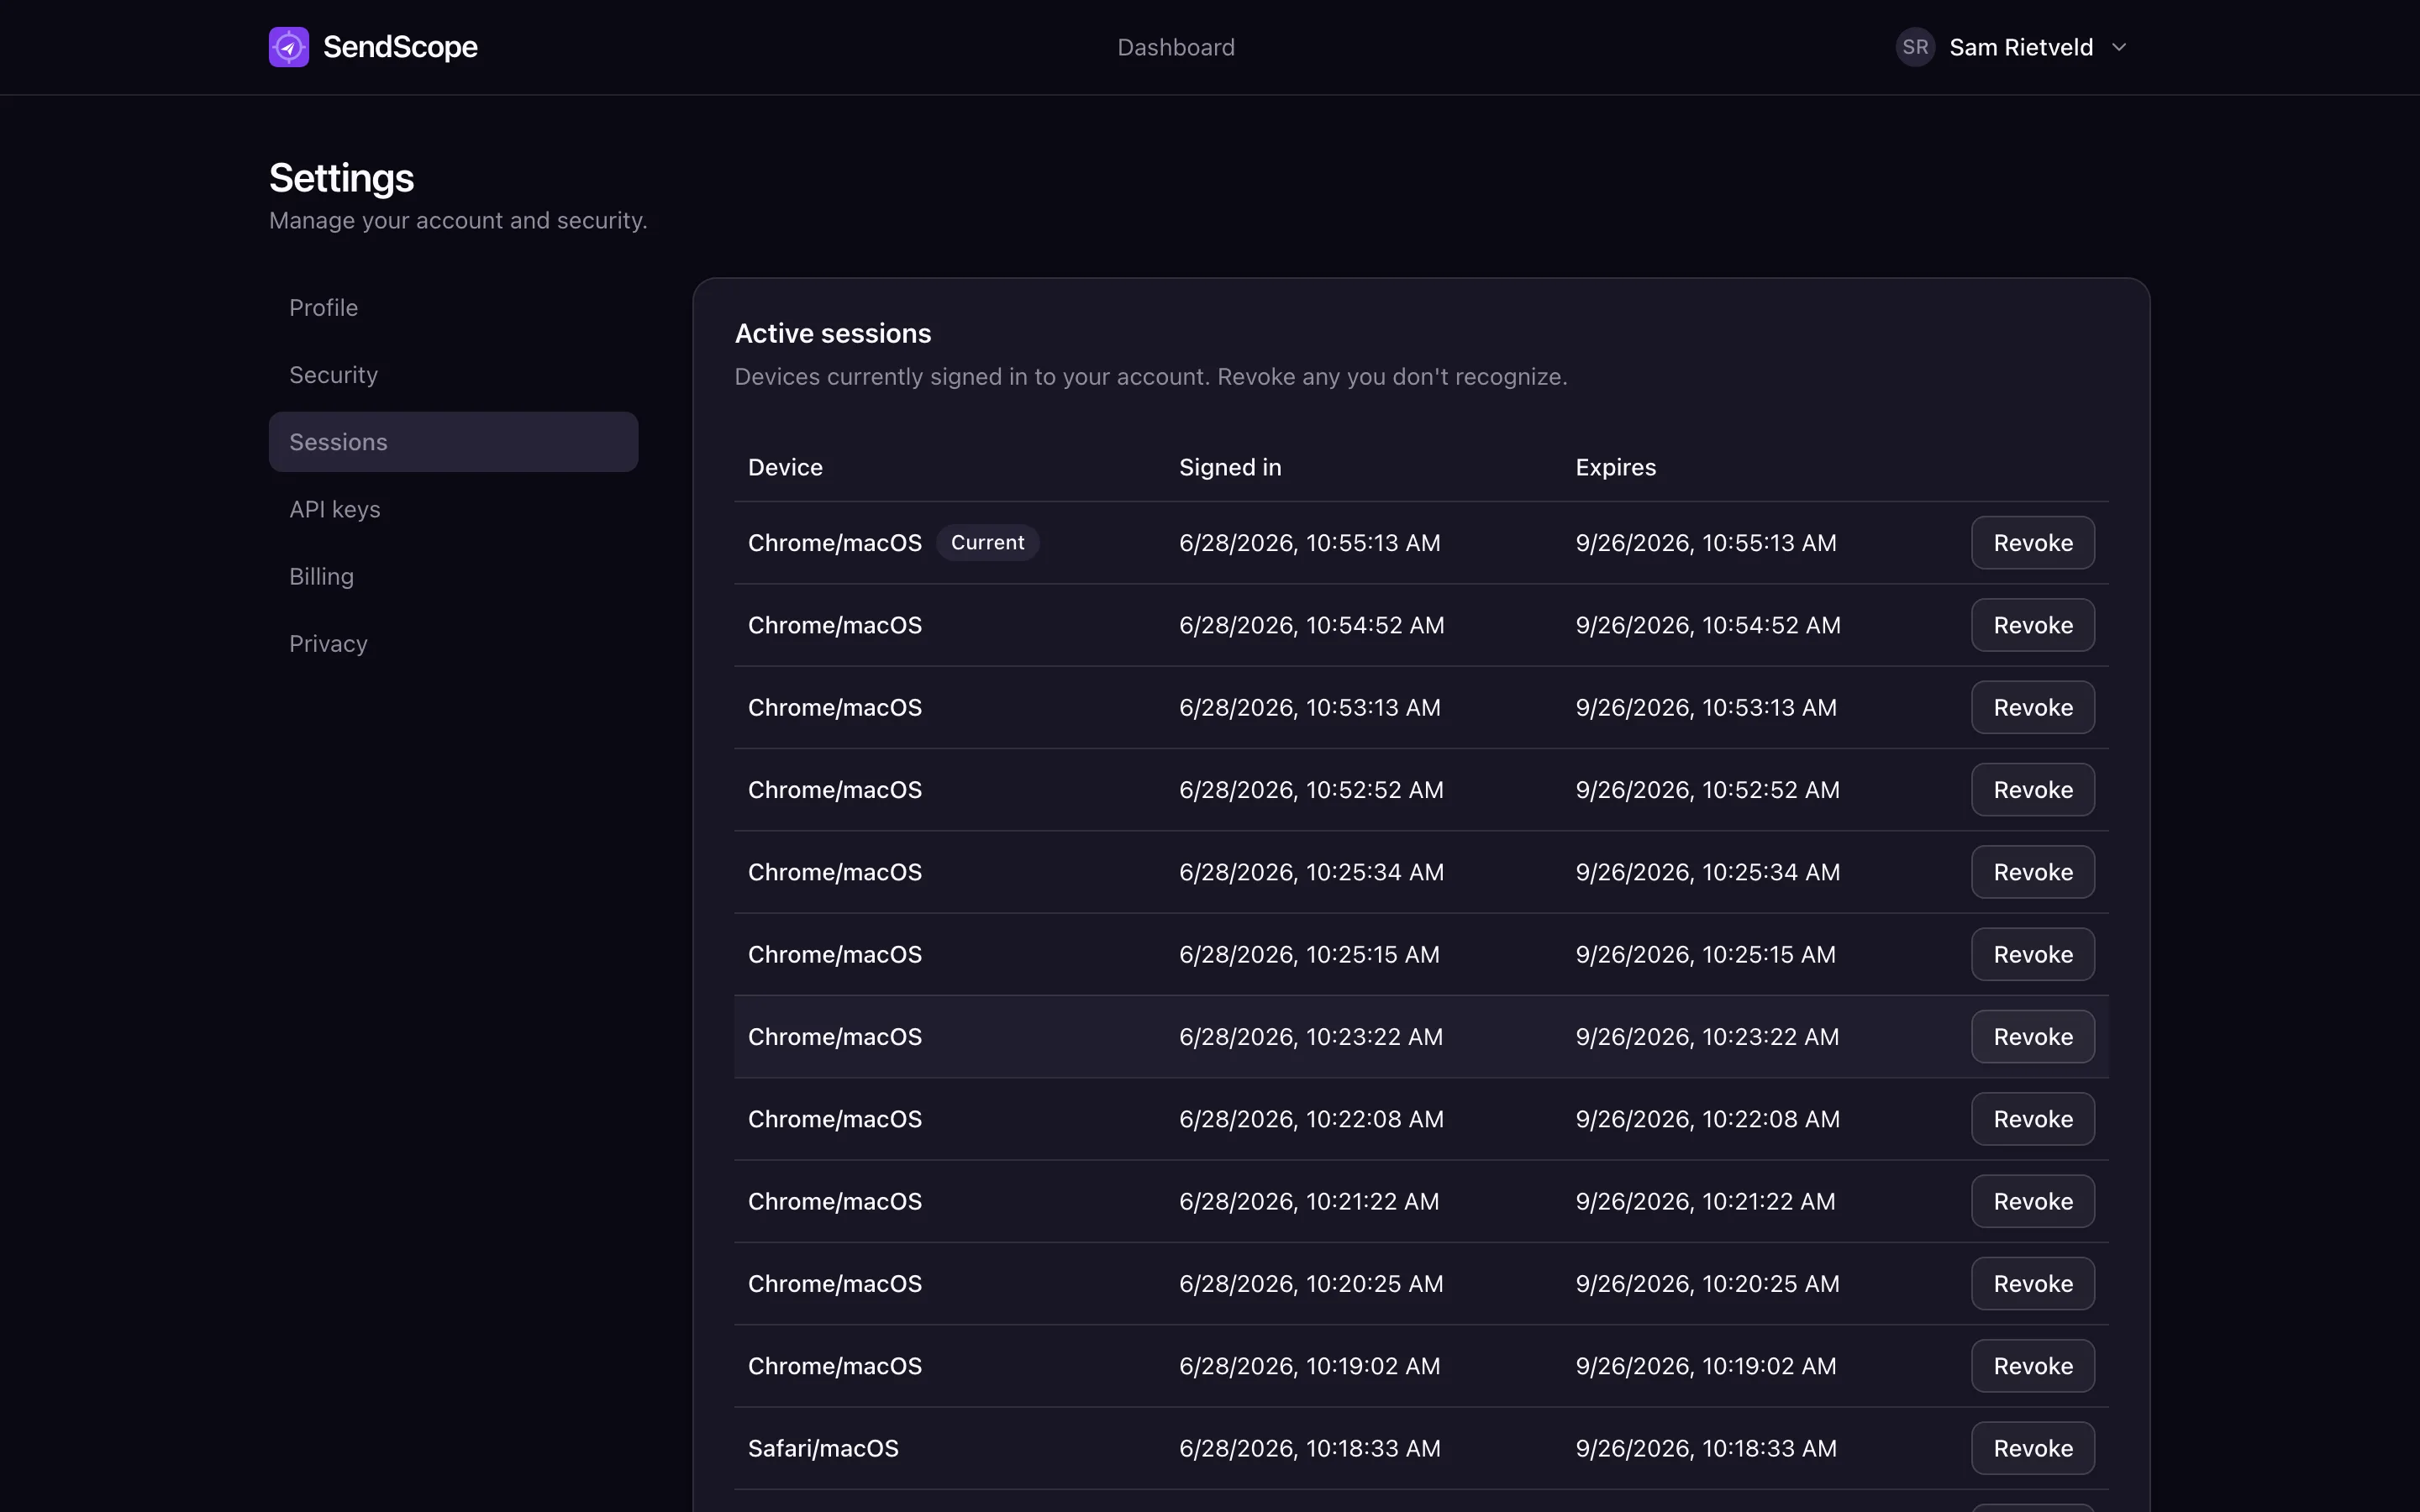Select the Sessions settings tab
The width and height of the screenshot is (2420, 1512).
[453, 442]
